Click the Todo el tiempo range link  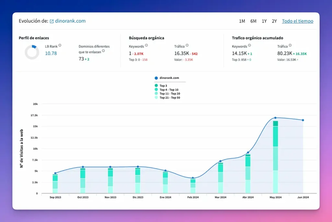(297, 21)
